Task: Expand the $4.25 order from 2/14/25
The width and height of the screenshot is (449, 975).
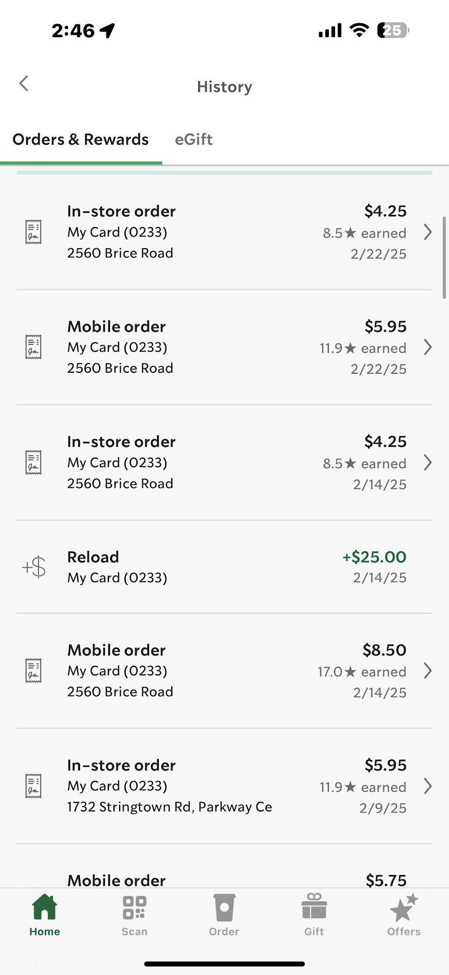Action: pos(428,463)
